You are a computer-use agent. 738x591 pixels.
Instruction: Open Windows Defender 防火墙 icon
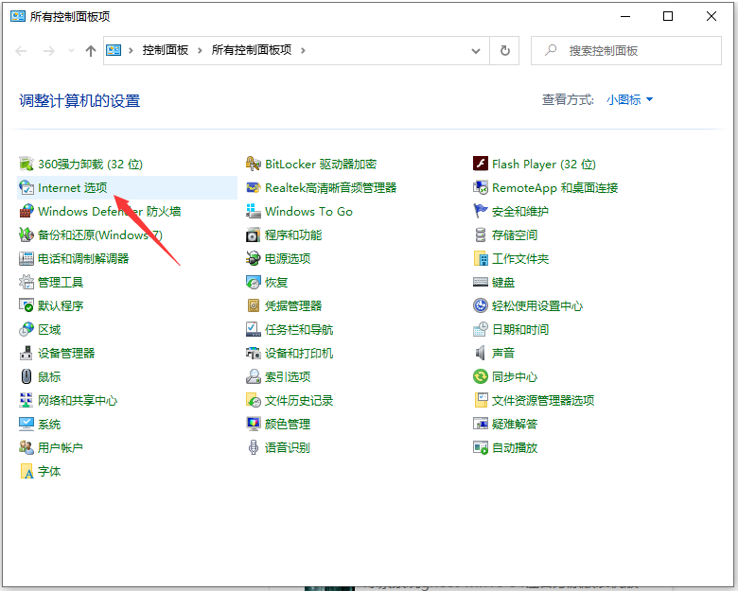click(x=26, y=212)
